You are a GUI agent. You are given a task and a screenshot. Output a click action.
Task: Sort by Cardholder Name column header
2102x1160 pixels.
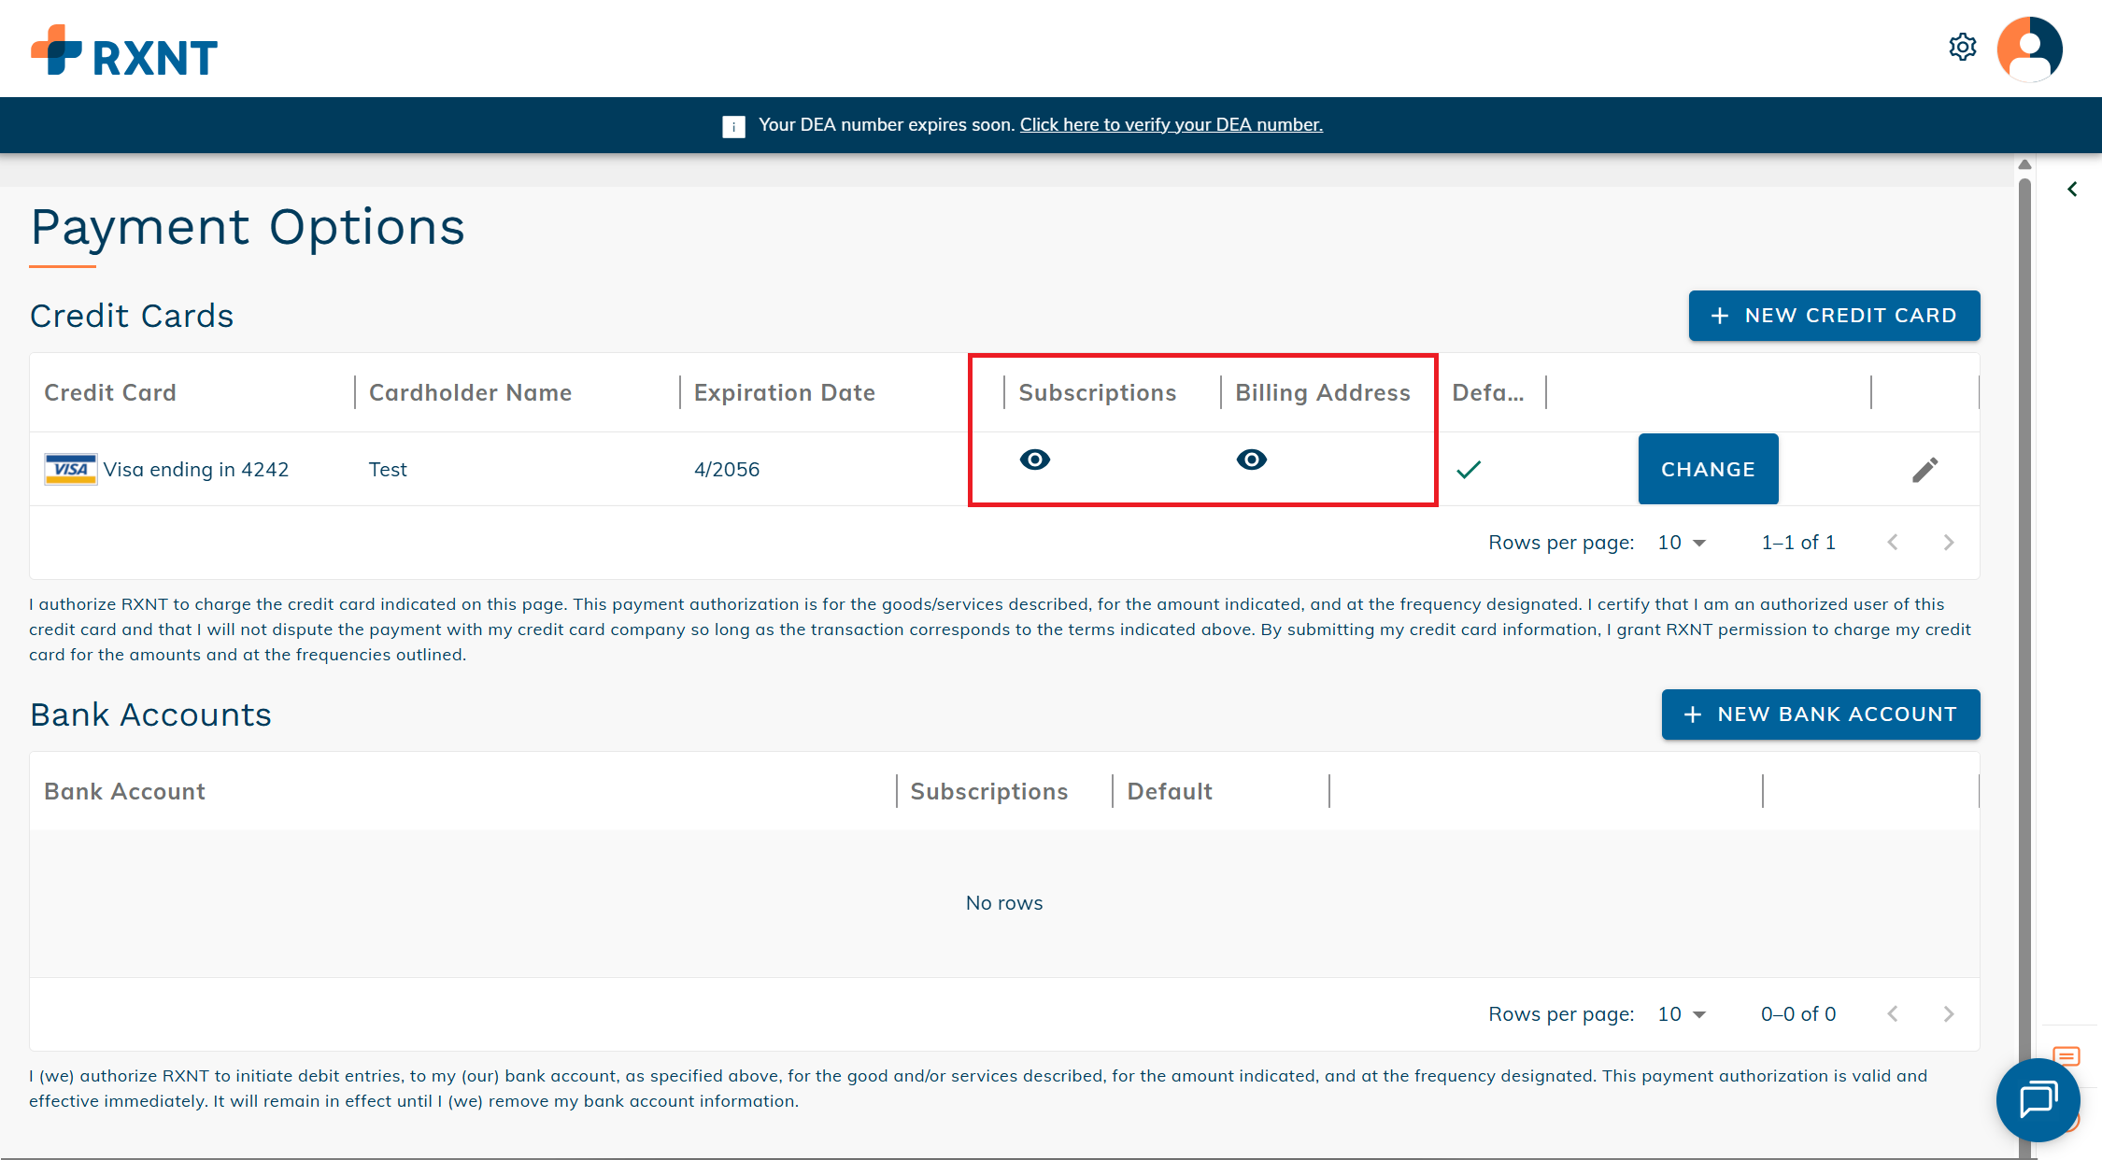tap(470, 393)
